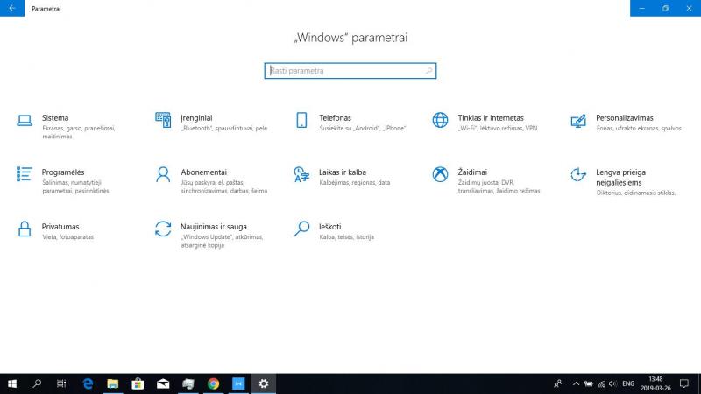This screenshot has width=701, height=394.
Task: Click the search magnifier in settings field
Action: pyautogui.click(x=428, y=71)
